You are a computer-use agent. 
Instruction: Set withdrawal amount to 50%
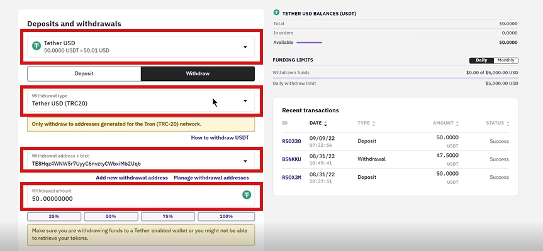(x=111, y=216)
